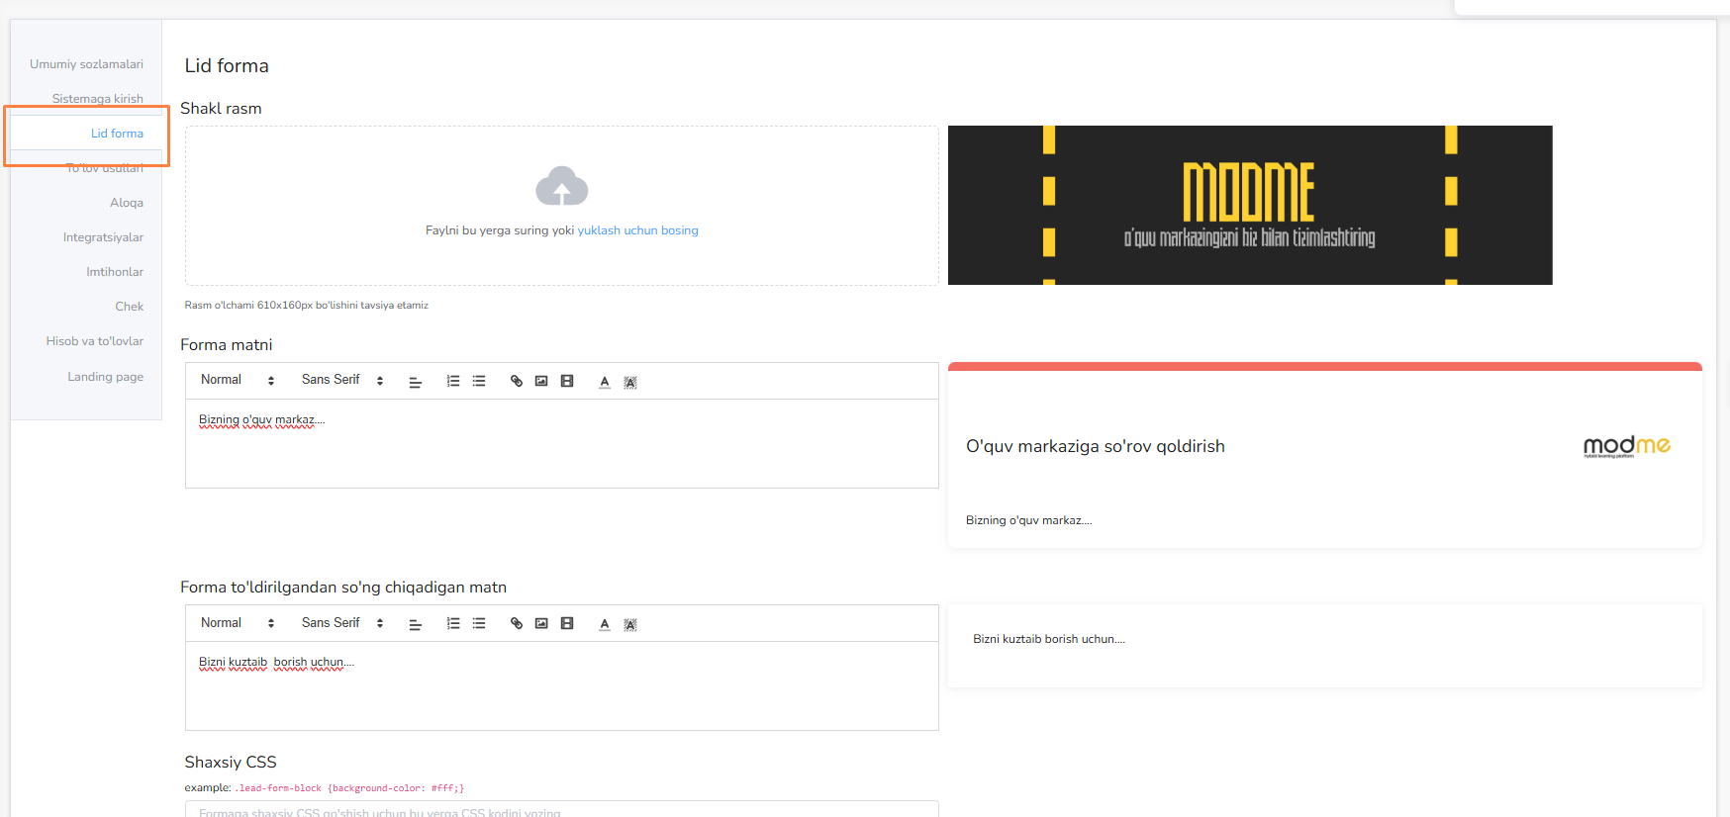Open Normal heading dropdown in Forma matni toolbar

pos(237,380)
